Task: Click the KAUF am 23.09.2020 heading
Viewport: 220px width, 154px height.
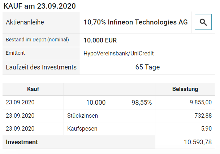Action: coord(40,6)
